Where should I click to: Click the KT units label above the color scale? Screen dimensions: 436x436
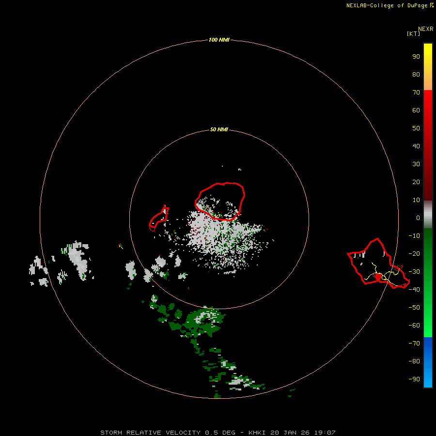pyautogui.click(x=414, y=33)
